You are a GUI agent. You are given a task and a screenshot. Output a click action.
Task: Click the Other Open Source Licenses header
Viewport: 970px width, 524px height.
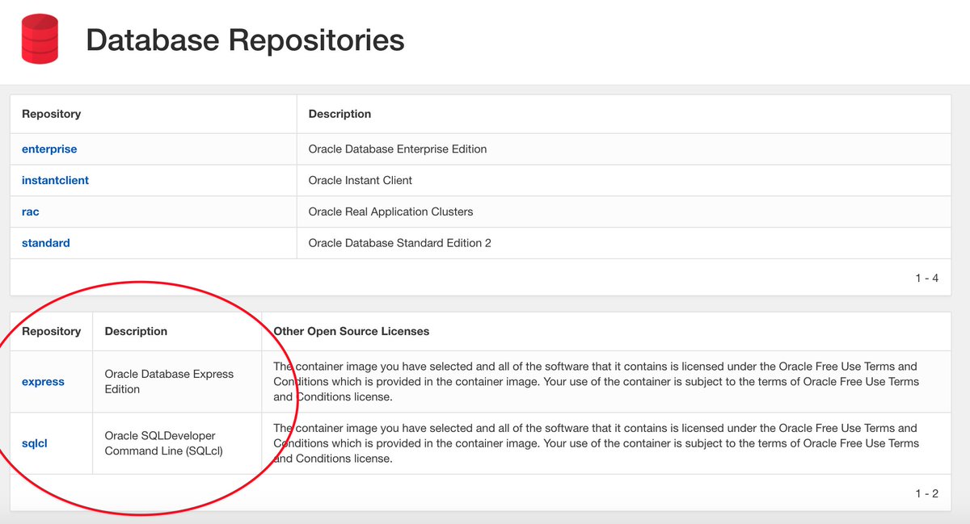[x=351, y=331]
